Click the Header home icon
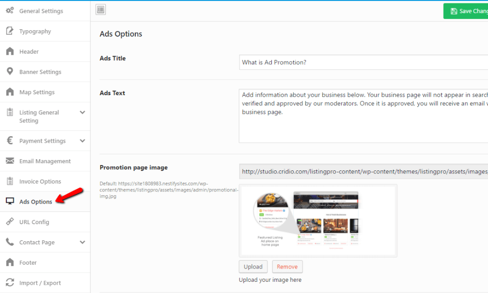The height and width of the screenshot is (293, 488). coord(10,51)
